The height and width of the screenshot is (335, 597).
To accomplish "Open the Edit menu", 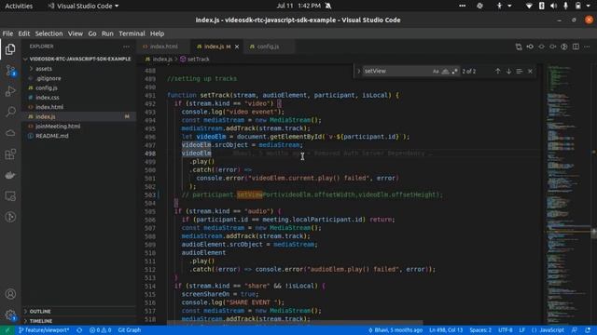I will 24,33.
